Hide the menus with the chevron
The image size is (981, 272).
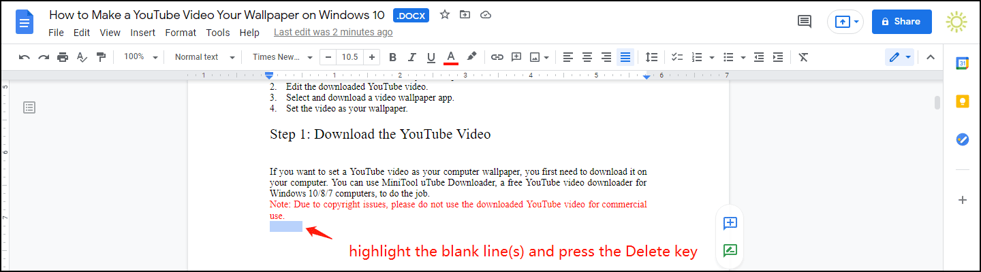930,57
